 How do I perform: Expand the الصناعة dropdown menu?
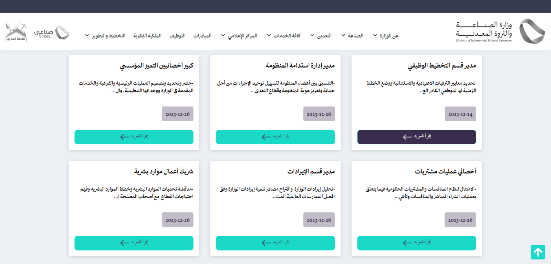point(352,35)
